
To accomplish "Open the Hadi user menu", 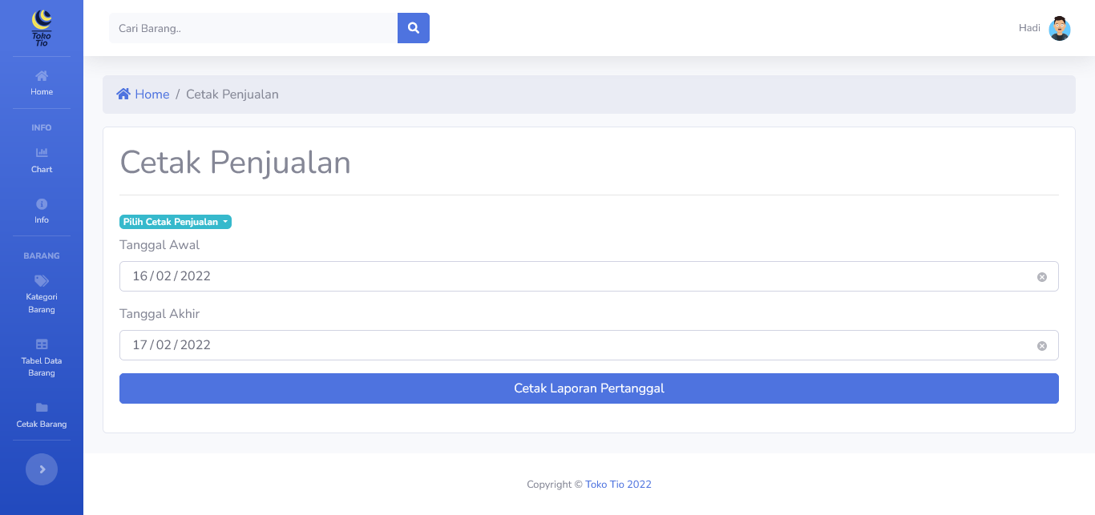I will [1029, 29].
